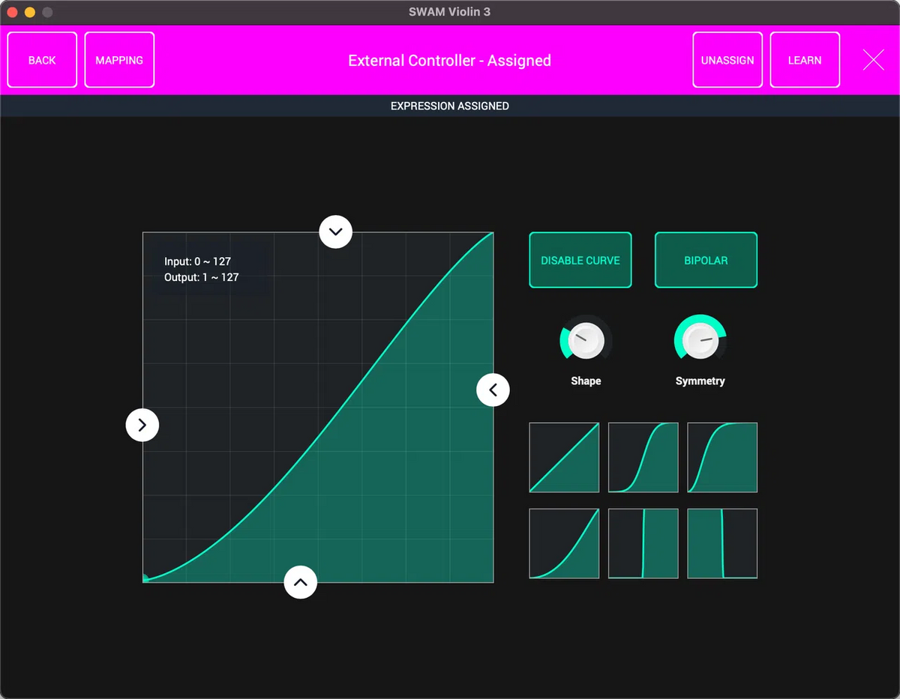Enable LEARN mode
The height and width of the screenshot is (699, 900).
coord(805,59)
